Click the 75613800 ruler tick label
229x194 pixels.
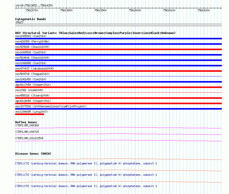(66, 10)
